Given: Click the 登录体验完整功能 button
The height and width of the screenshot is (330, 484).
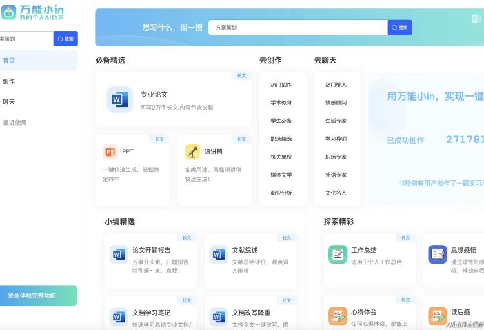Looking at the screenshot, I should 32,296.
